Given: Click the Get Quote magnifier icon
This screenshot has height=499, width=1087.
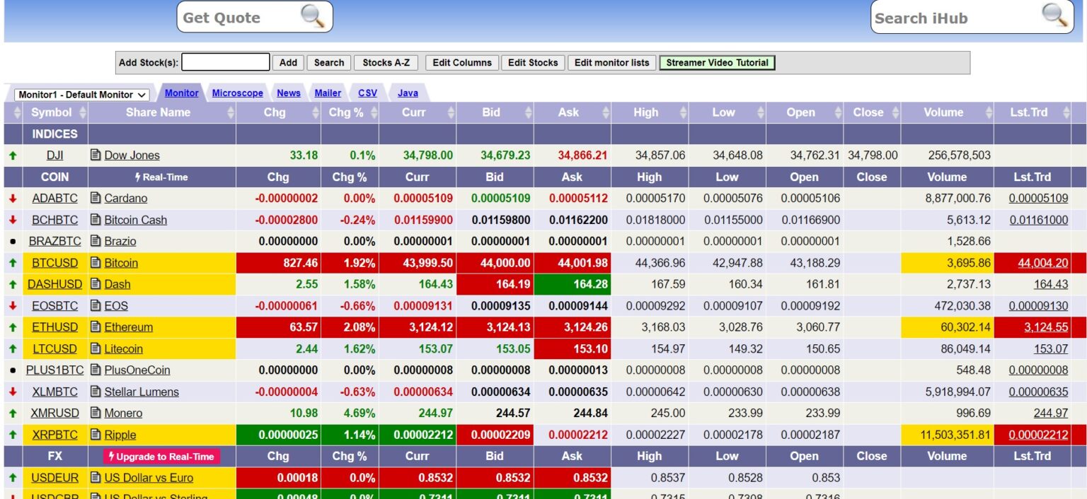Looking at the screenshot, I should 313,16.
